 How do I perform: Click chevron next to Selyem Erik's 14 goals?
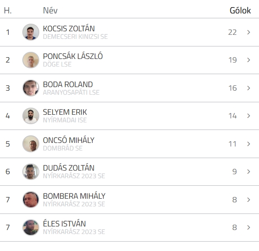click(x=249, y=116)
